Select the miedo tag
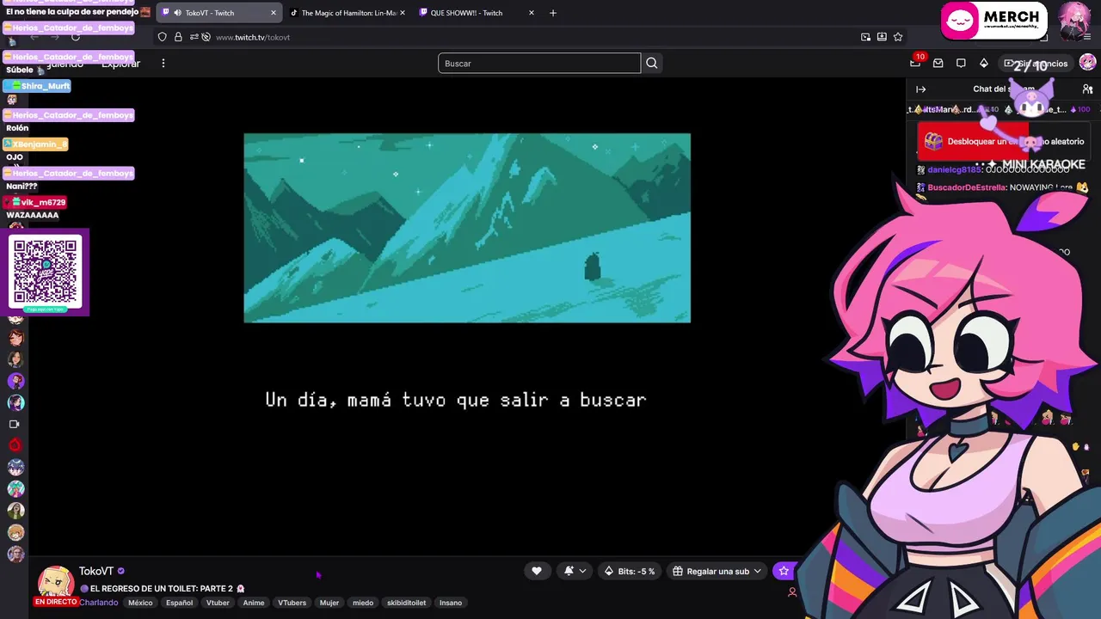Image resolution: width=1101 pixels, height=619 pixels. pos(363,603)
